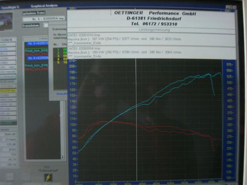Screen dimensions: 247x185
Task: Click 'DATEI: 02050954.tmp' in report header
Action: pyautogui.click(x=84, y=48)
